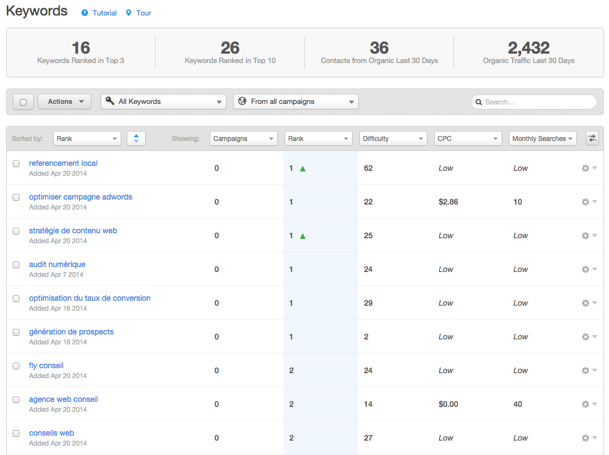Viewport: 609px width, 455px height.
Task: Open the stratégie de contenu web keyword
Action: point(73,231)
